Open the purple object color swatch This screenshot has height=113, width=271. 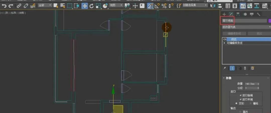click(x=269, y=21)
